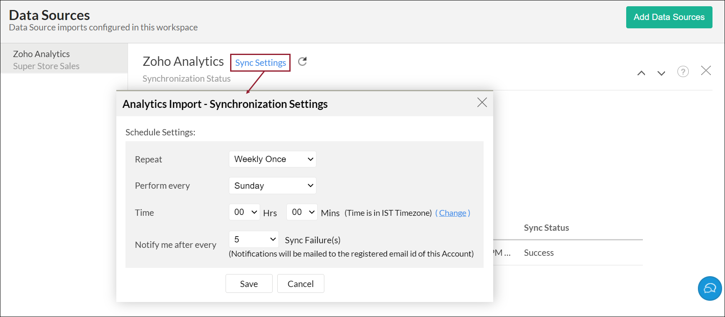Click the Sync Status column header
The height and width of the screenshot is (317, 725).
[x=546, y=228]
